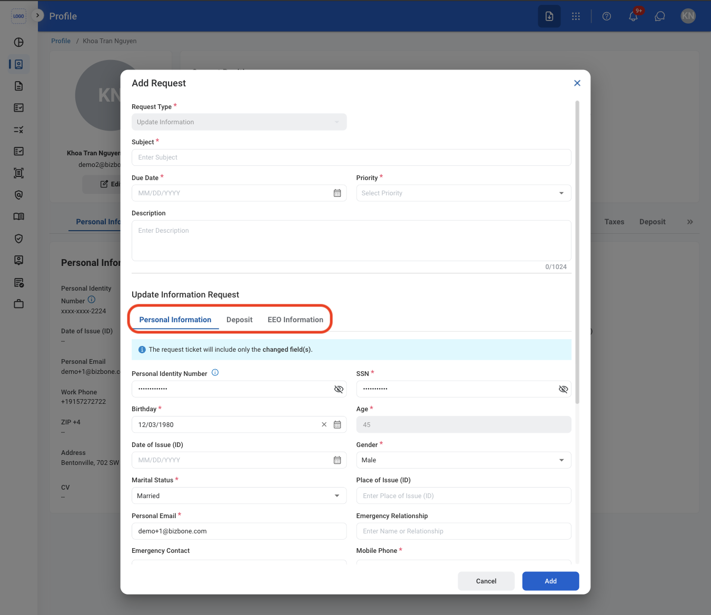Click the Place of Issue (ID) field
711x615 pixels.
click(464, 495)
